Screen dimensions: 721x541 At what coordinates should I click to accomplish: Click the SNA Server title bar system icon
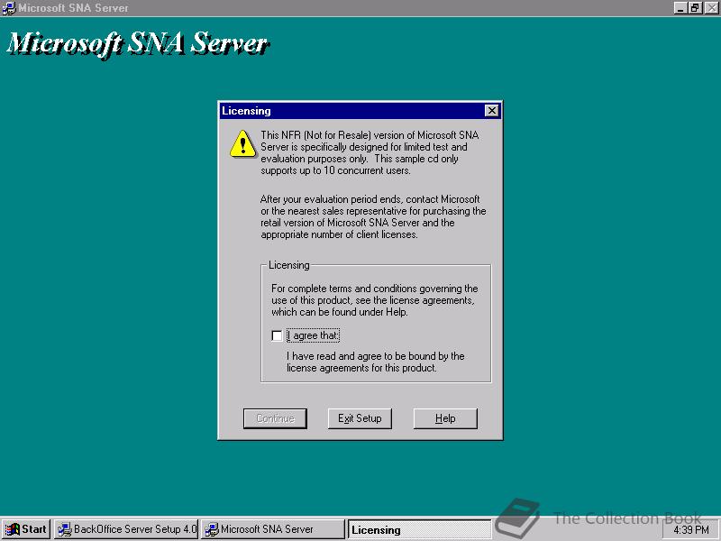[9, 8]
